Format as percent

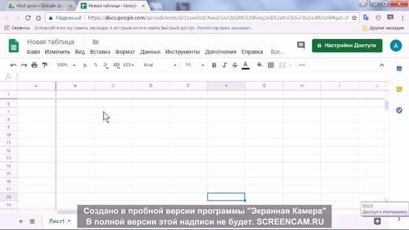point(96,65)
